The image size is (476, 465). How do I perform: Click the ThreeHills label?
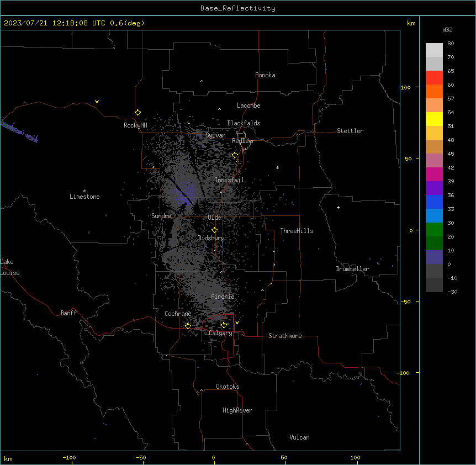coord(297,231)
